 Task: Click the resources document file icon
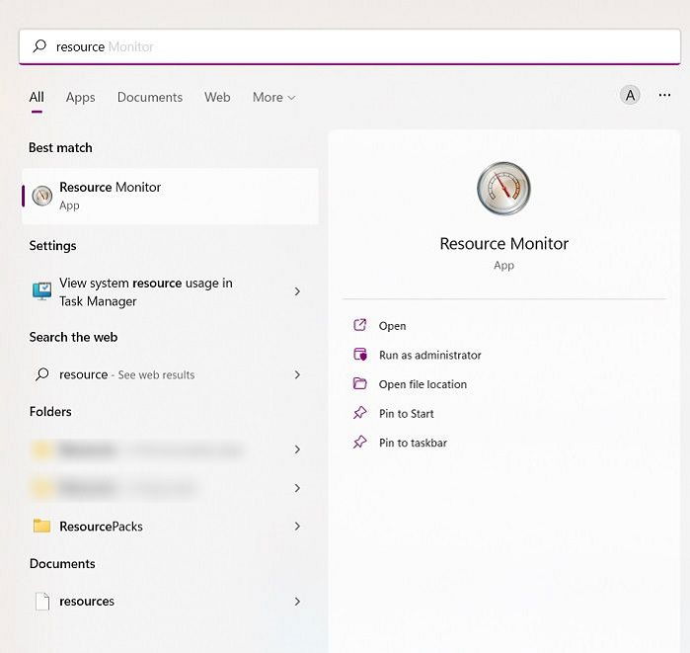42,601
